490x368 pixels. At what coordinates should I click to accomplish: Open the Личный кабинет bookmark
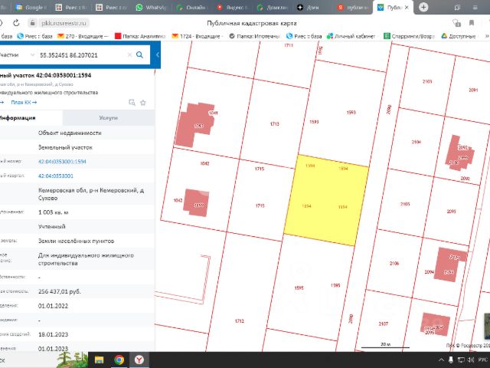[351, 36]
